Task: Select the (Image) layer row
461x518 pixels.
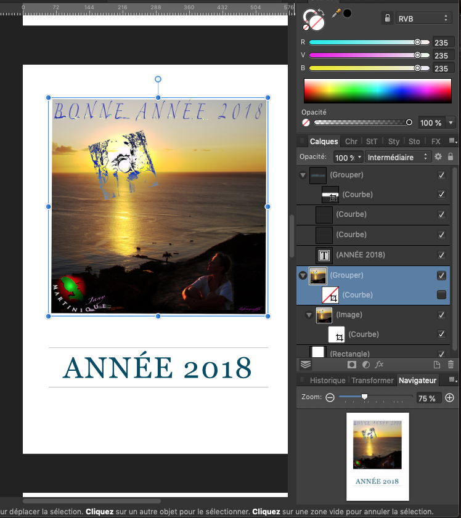Action: point(373,315)
